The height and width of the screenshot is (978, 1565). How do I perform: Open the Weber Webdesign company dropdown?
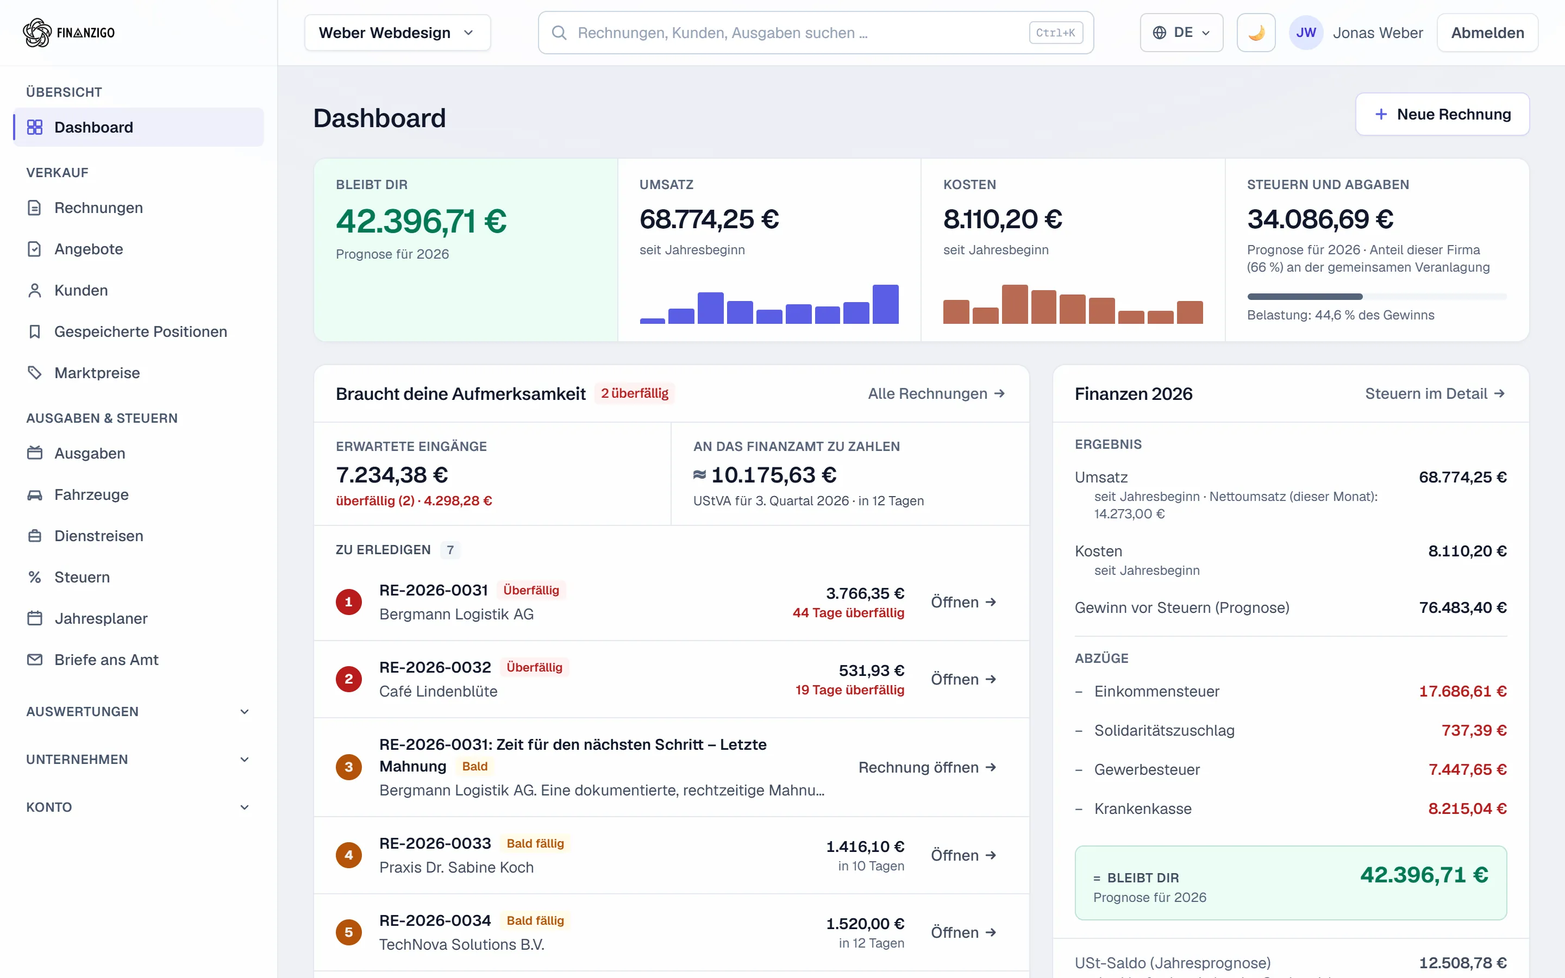pos(397,33)
